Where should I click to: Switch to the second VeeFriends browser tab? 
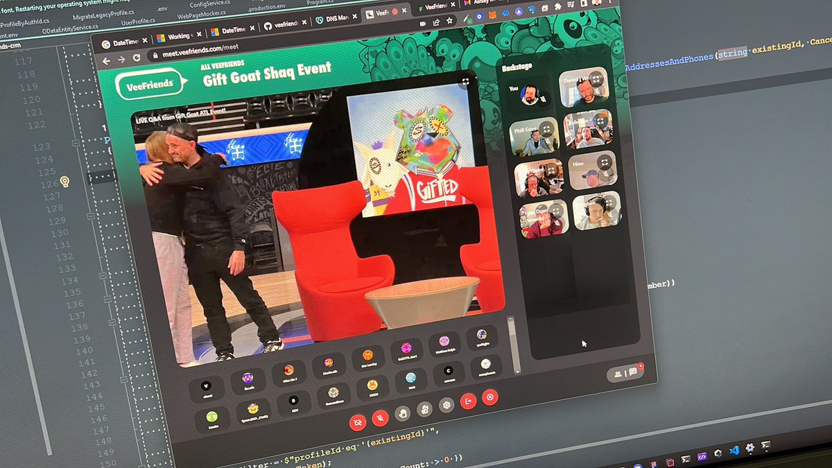pyautogui.click(x=437, y=8)
